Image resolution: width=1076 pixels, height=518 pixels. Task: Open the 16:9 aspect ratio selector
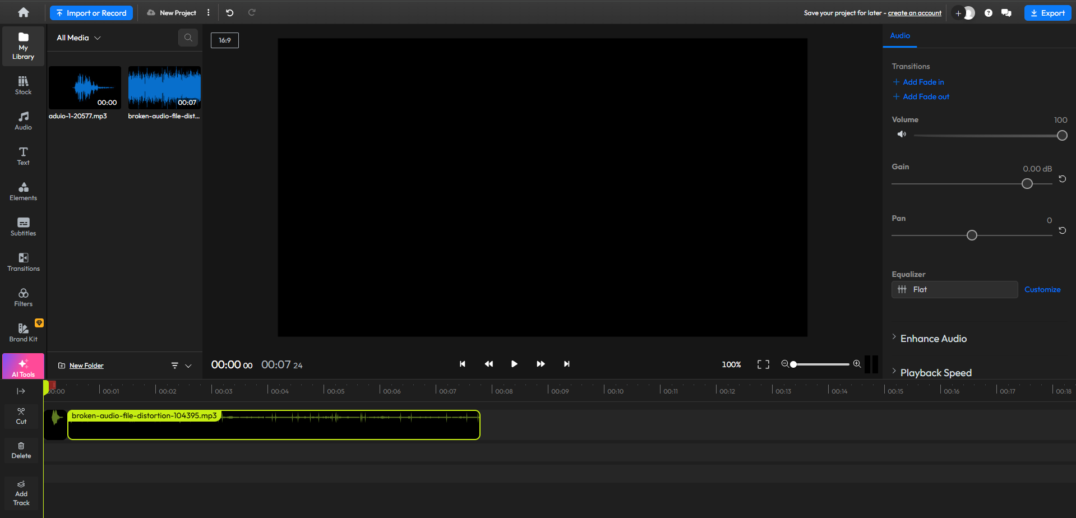click(225, 40)
